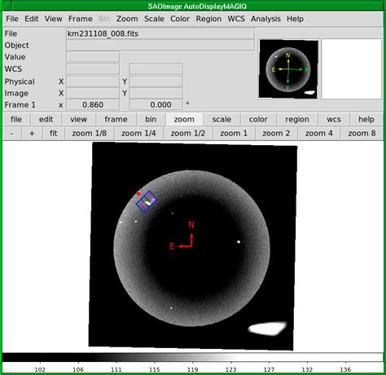Switch buttonbar to the region tab
386x375 pixels.
[297, 119]
